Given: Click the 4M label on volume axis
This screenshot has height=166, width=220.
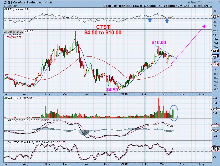Looking at the screenshot, I should 215,98.
